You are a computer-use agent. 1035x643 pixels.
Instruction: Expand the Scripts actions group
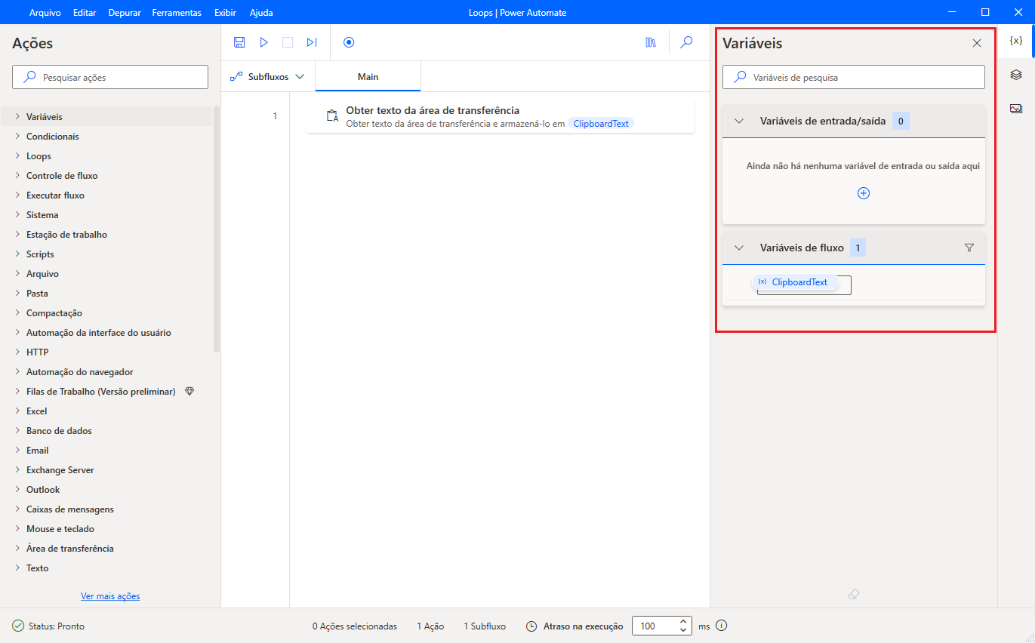(x=17, y=254)
